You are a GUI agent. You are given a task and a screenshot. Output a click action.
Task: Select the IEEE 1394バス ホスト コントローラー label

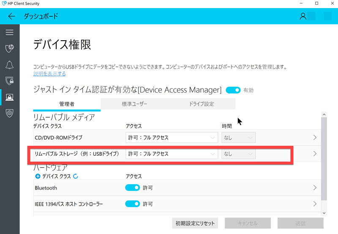click(69, 204)
